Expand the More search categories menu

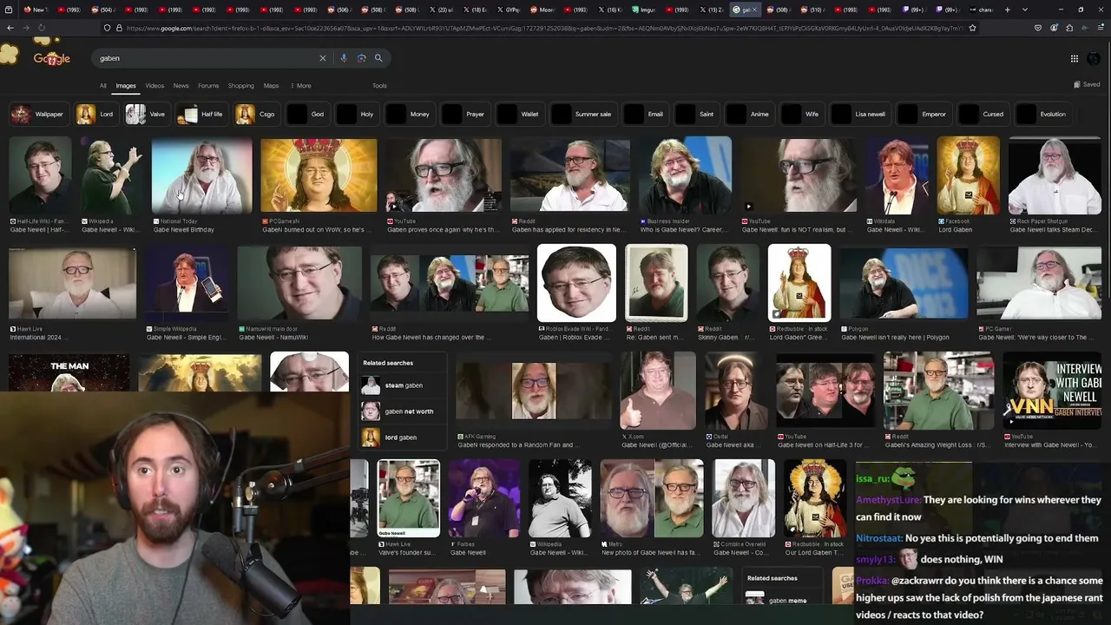click(x=299, y=86)
